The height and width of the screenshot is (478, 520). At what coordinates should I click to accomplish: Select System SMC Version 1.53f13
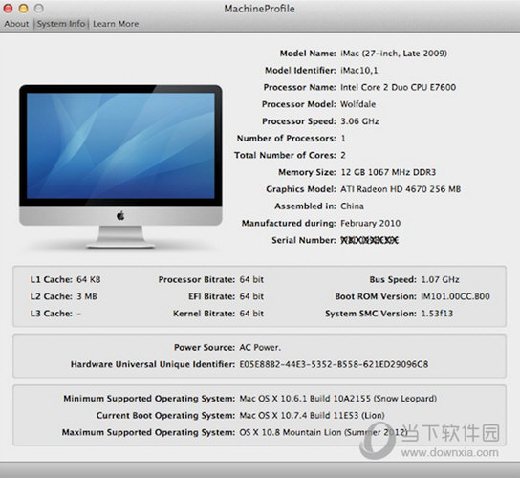pyautogui.click(x=437, y=314)
